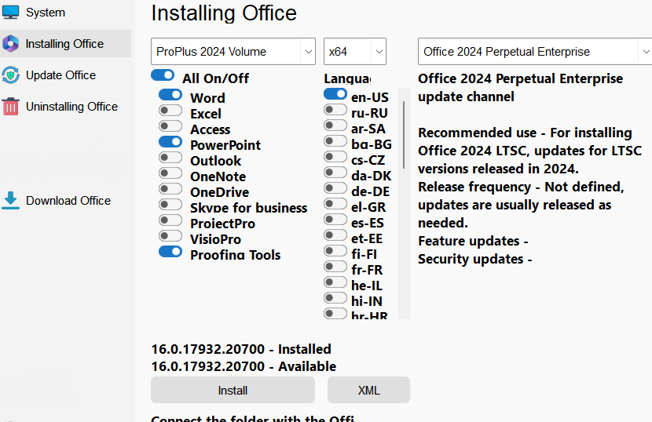Enable the VisioPro toggle

click(170, 236)
